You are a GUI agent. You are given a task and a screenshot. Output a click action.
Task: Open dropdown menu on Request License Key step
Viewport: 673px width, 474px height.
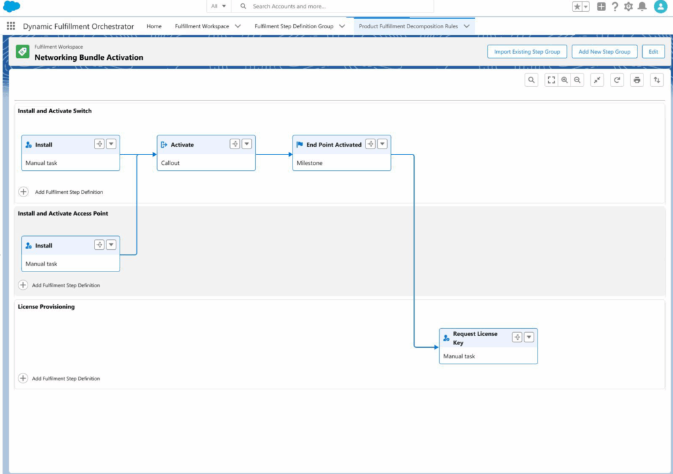tap(529, 337)
